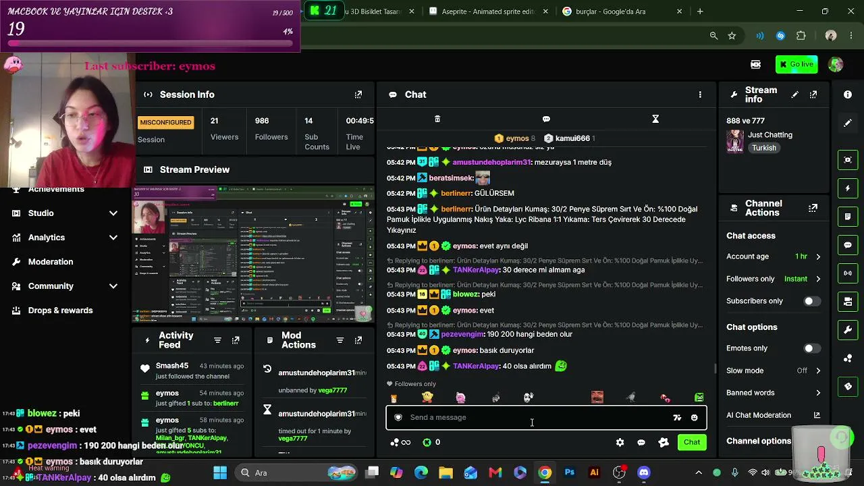Image resolution: width=864 pixels, height=486 pixels.
Task: Click MISCONFIGURED session badge
Action: point(165,122)
